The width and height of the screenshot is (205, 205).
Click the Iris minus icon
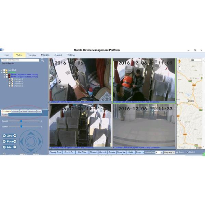(x=15, y=147)
